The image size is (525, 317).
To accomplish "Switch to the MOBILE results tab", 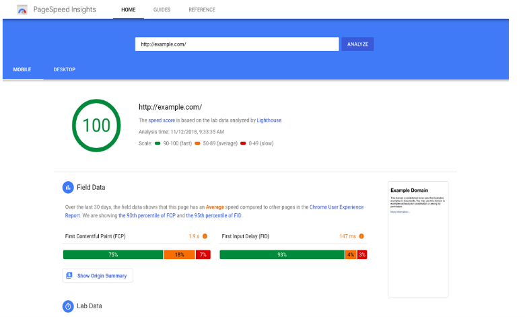I will tap(22, 69).
